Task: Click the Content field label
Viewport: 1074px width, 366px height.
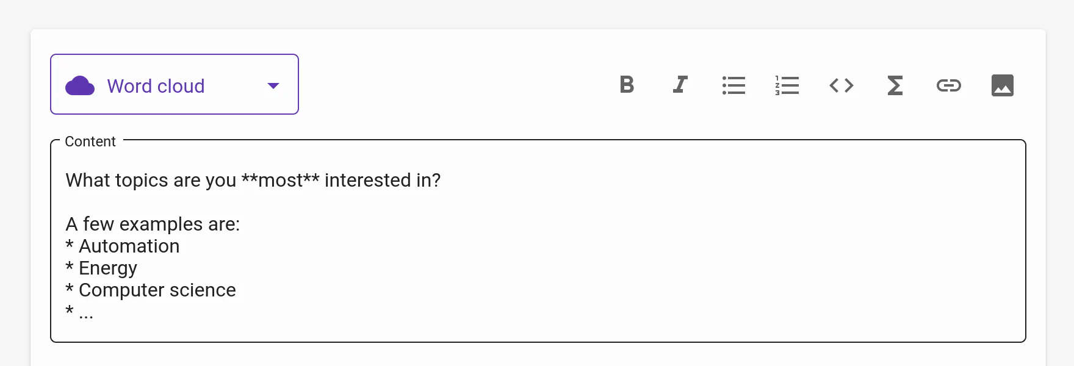Action: tap(90, 142)
